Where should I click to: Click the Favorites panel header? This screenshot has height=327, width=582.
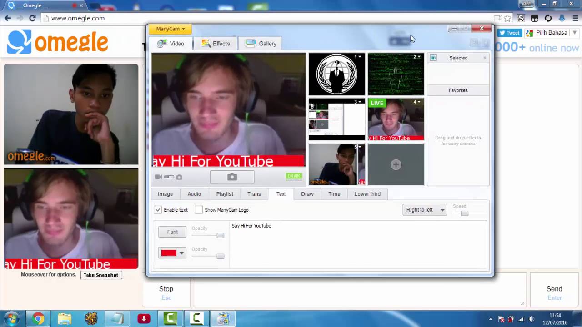coord(458,90)
